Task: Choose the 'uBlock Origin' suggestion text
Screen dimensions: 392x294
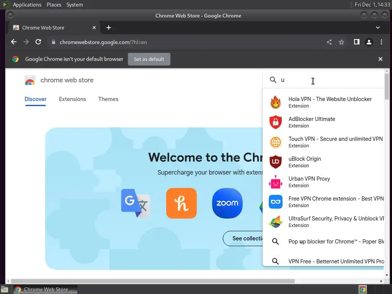Action: 305,159
